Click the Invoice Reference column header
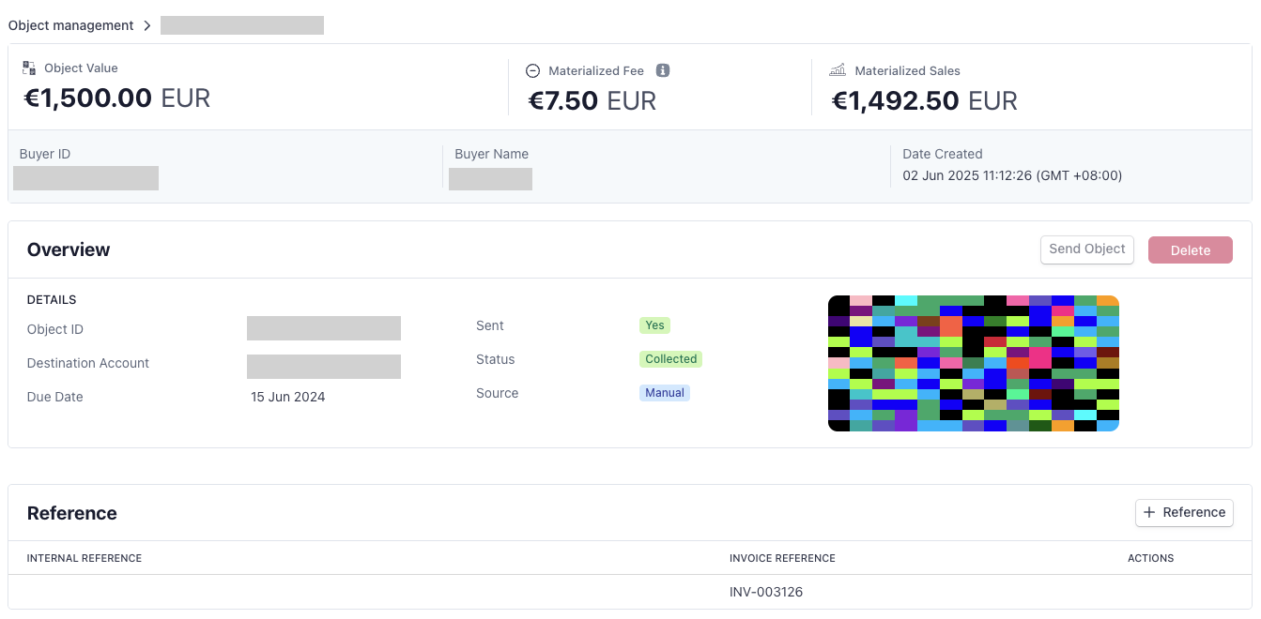Viewport: 1261px width, 619px height. pos(781,558)
